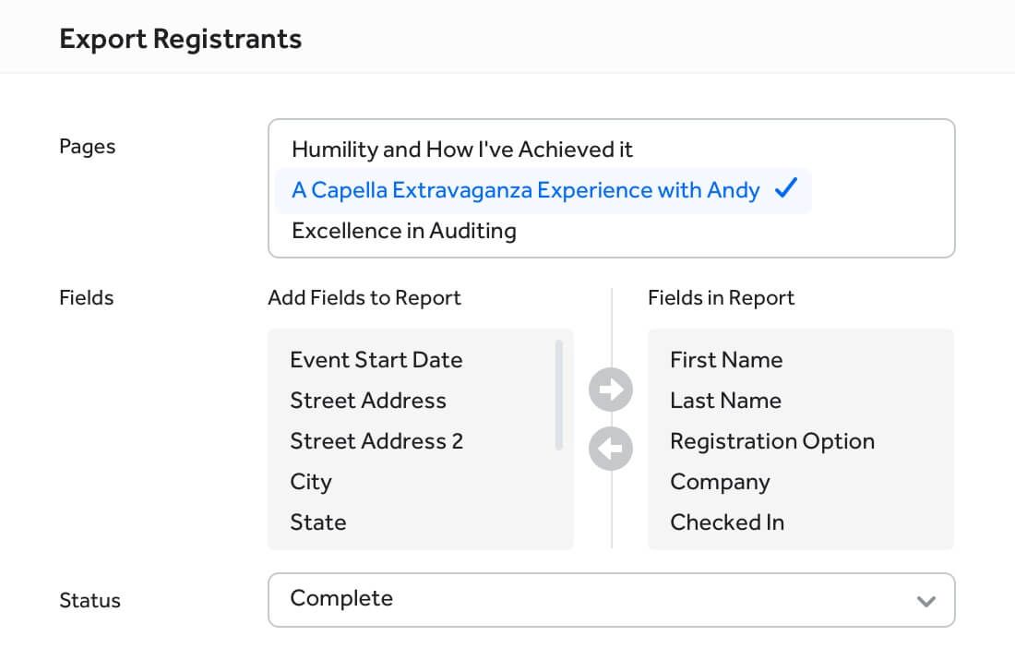Image resolution: width=1015 pixels, height=672 pixels.
Task: Click the left arrow to remove field
Action: tap(611, 449)
